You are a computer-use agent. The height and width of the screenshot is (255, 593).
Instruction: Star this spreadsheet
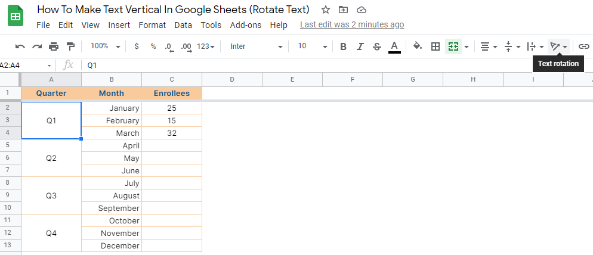325,10
